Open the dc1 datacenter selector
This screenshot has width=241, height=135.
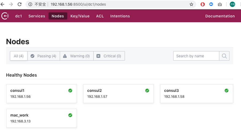click(x=18, y=16)
